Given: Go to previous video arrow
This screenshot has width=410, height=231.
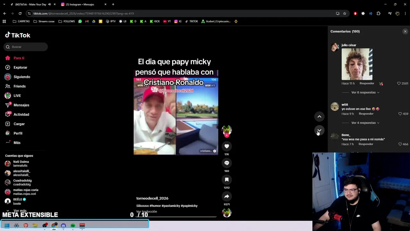Looking at the screenshot, I should 319,117.
